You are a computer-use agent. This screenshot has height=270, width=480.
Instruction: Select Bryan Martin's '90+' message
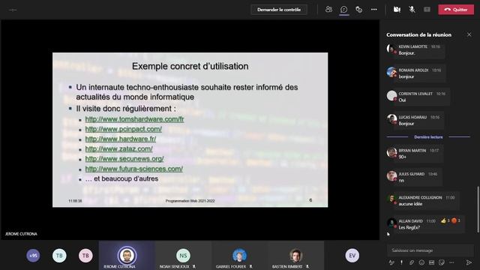pyautogui.click(x=402, y=157)
